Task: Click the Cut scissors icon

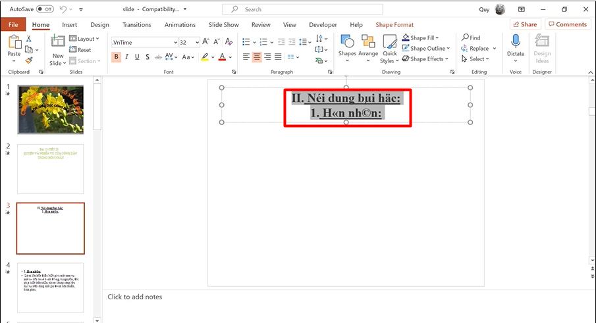Action: pyautogui.click(x=28, y=39)
